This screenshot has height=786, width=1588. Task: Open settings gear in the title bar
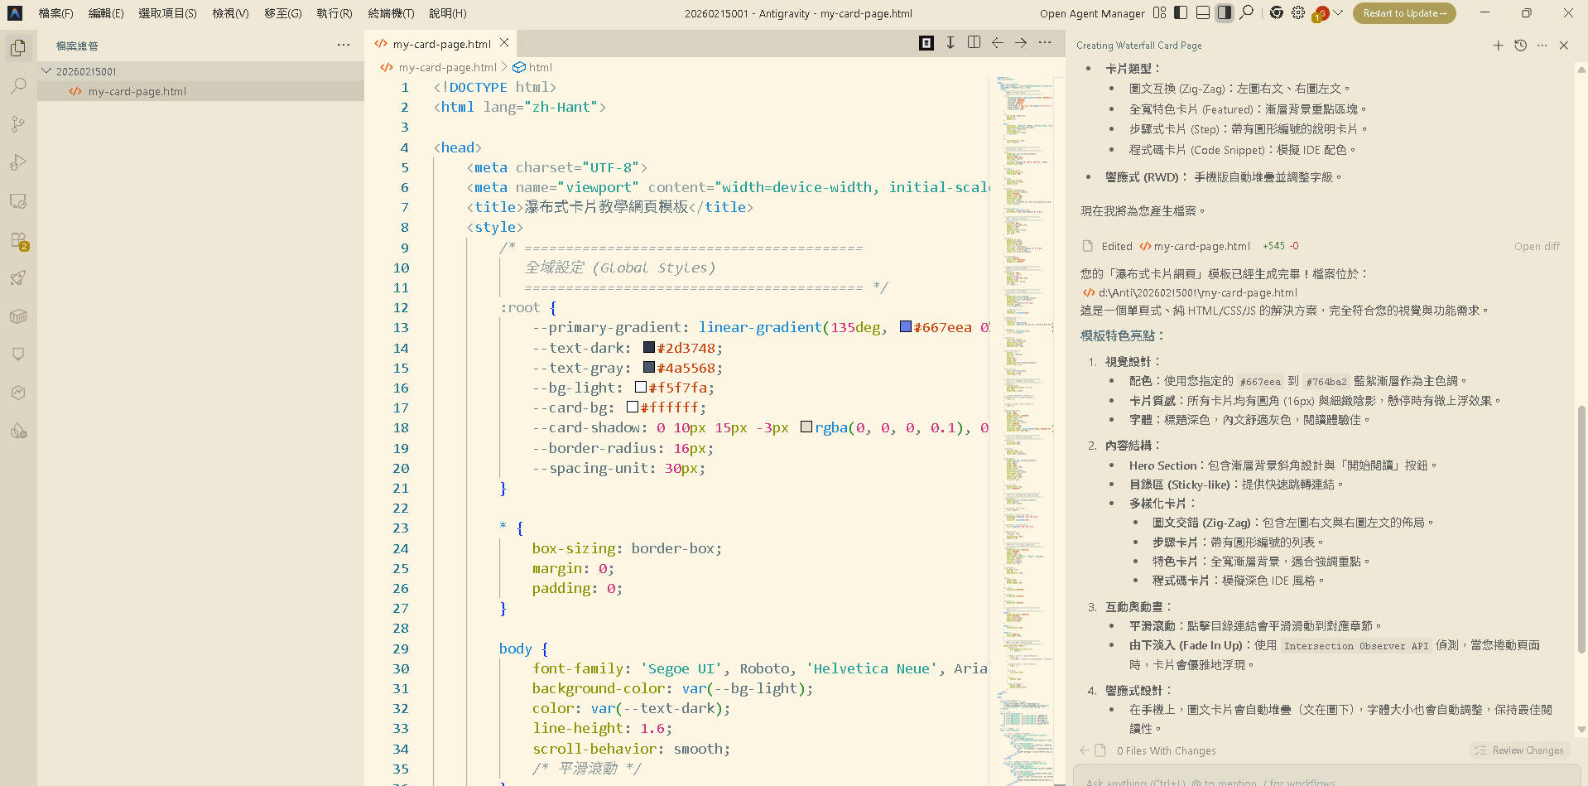1297,12
